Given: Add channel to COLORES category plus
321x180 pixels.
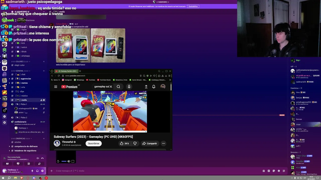Looking at the screenshot, I should click(x=44, y=61).
